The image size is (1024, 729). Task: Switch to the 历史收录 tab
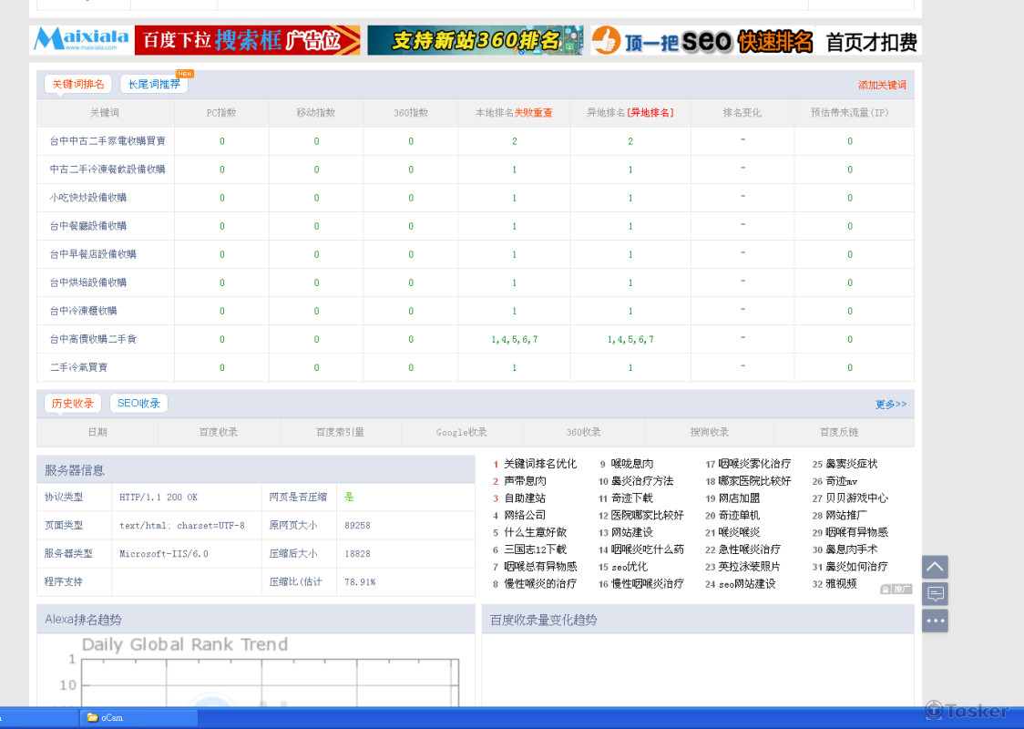[x=72, y=403]
